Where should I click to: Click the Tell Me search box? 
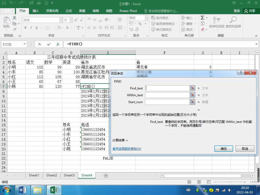(x=161, y=11)
